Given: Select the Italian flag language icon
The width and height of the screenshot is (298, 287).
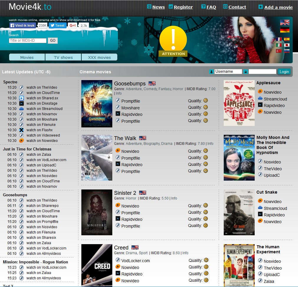Looking at the screenshot, I should tap(279, 45).
